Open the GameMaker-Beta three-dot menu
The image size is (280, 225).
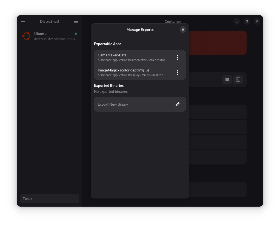pos(177,57)
